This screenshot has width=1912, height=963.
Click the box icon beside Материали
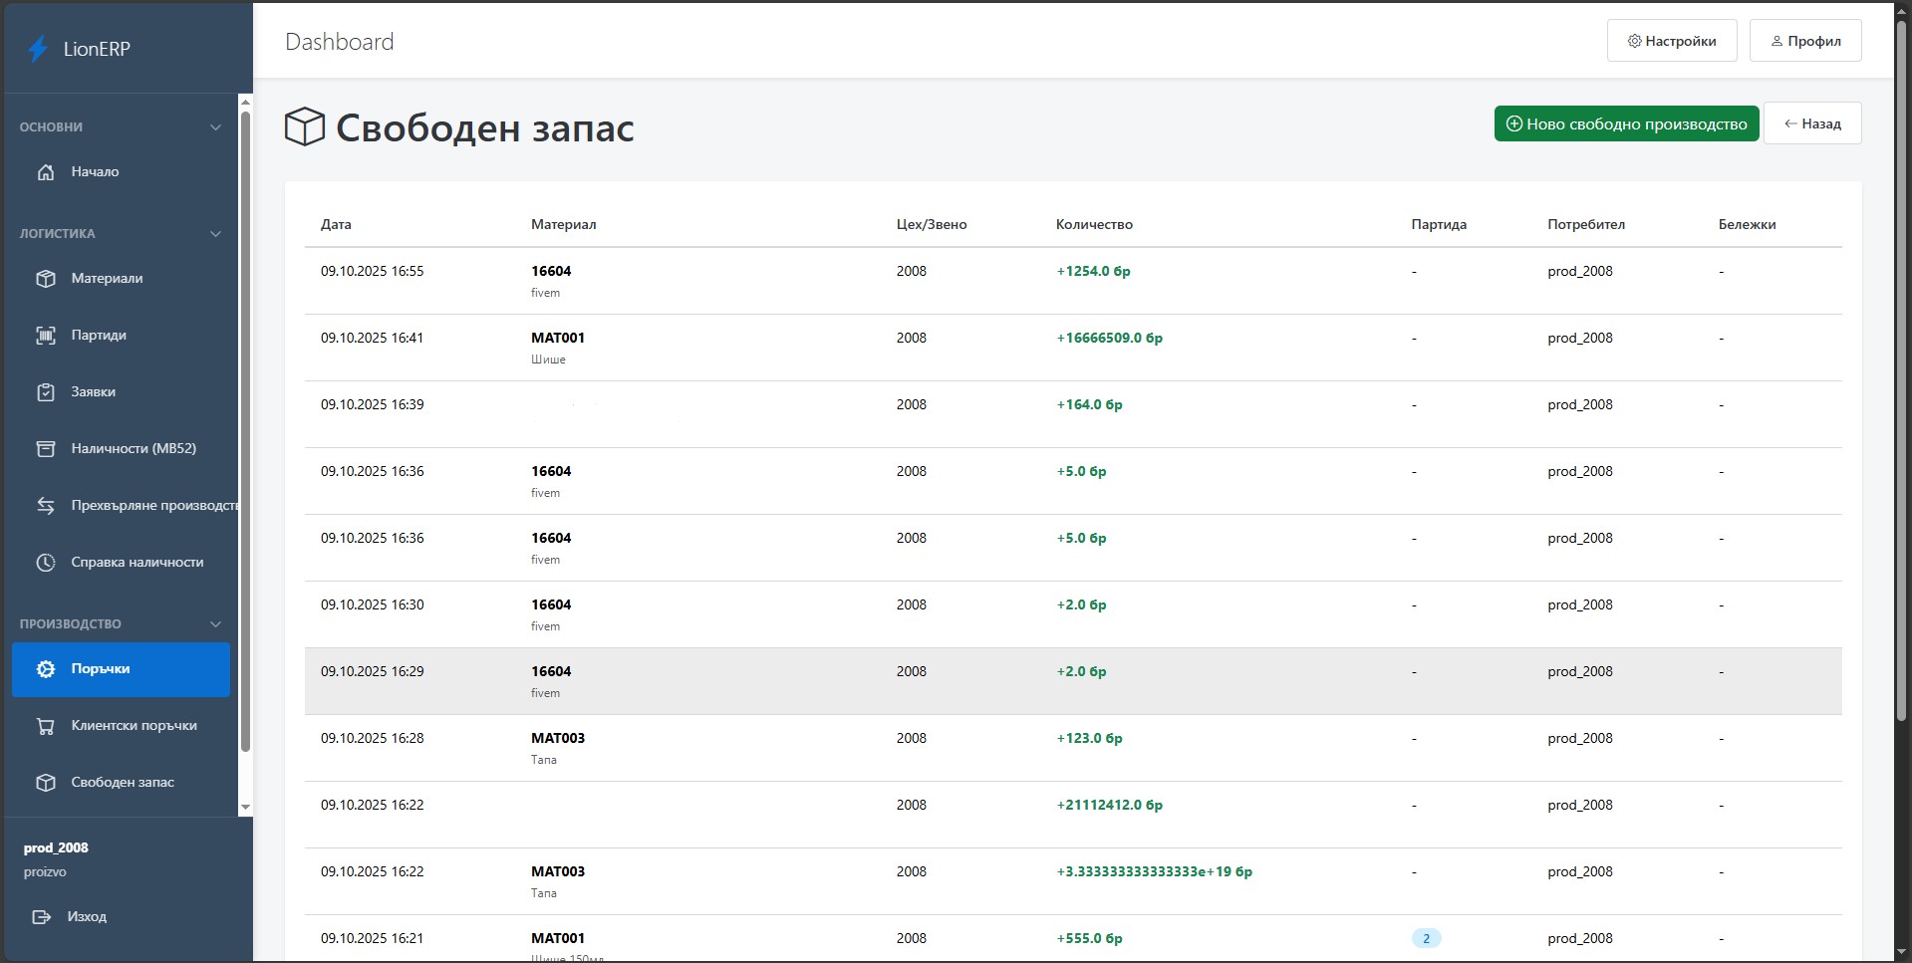(46, 279)
